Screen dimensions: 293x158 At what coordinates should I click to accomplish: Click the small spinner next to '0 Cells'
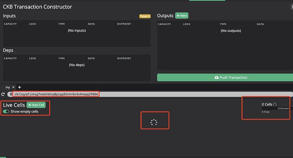tap(275, 104)
